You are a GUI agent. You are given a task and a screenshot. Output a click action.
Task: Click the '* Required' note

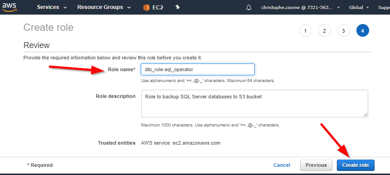40,165
